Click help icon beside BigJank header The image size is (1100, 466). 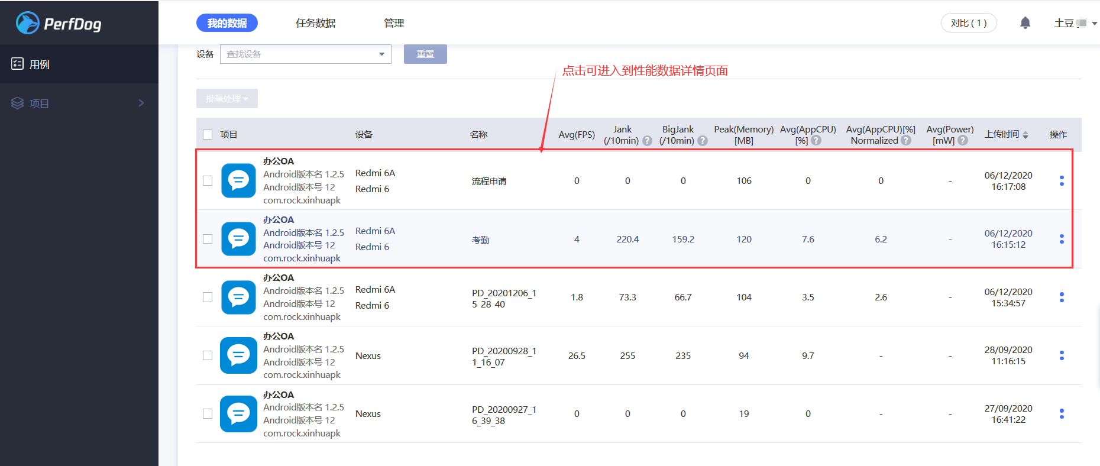(x=703, y=141)
